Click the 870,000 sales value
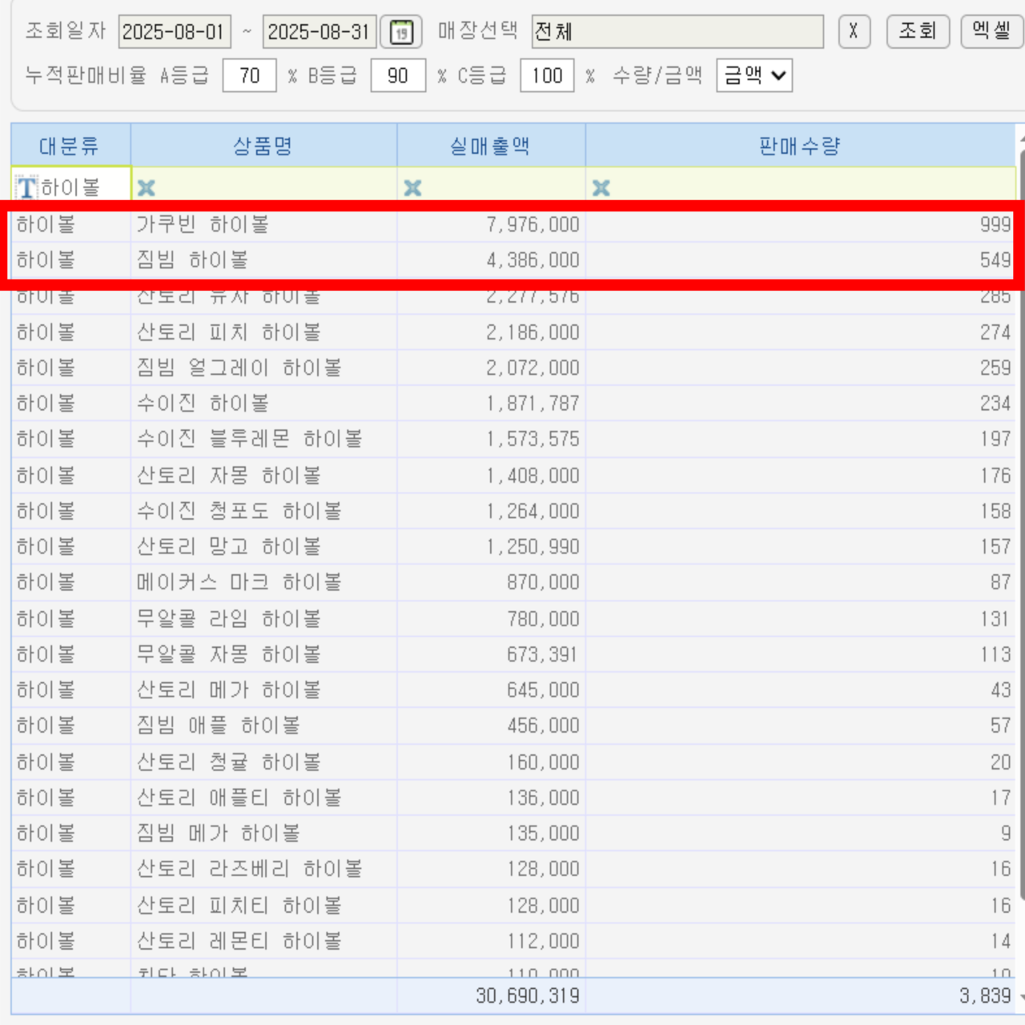Screen dimensions: 1025x1025 pos(543,582)
